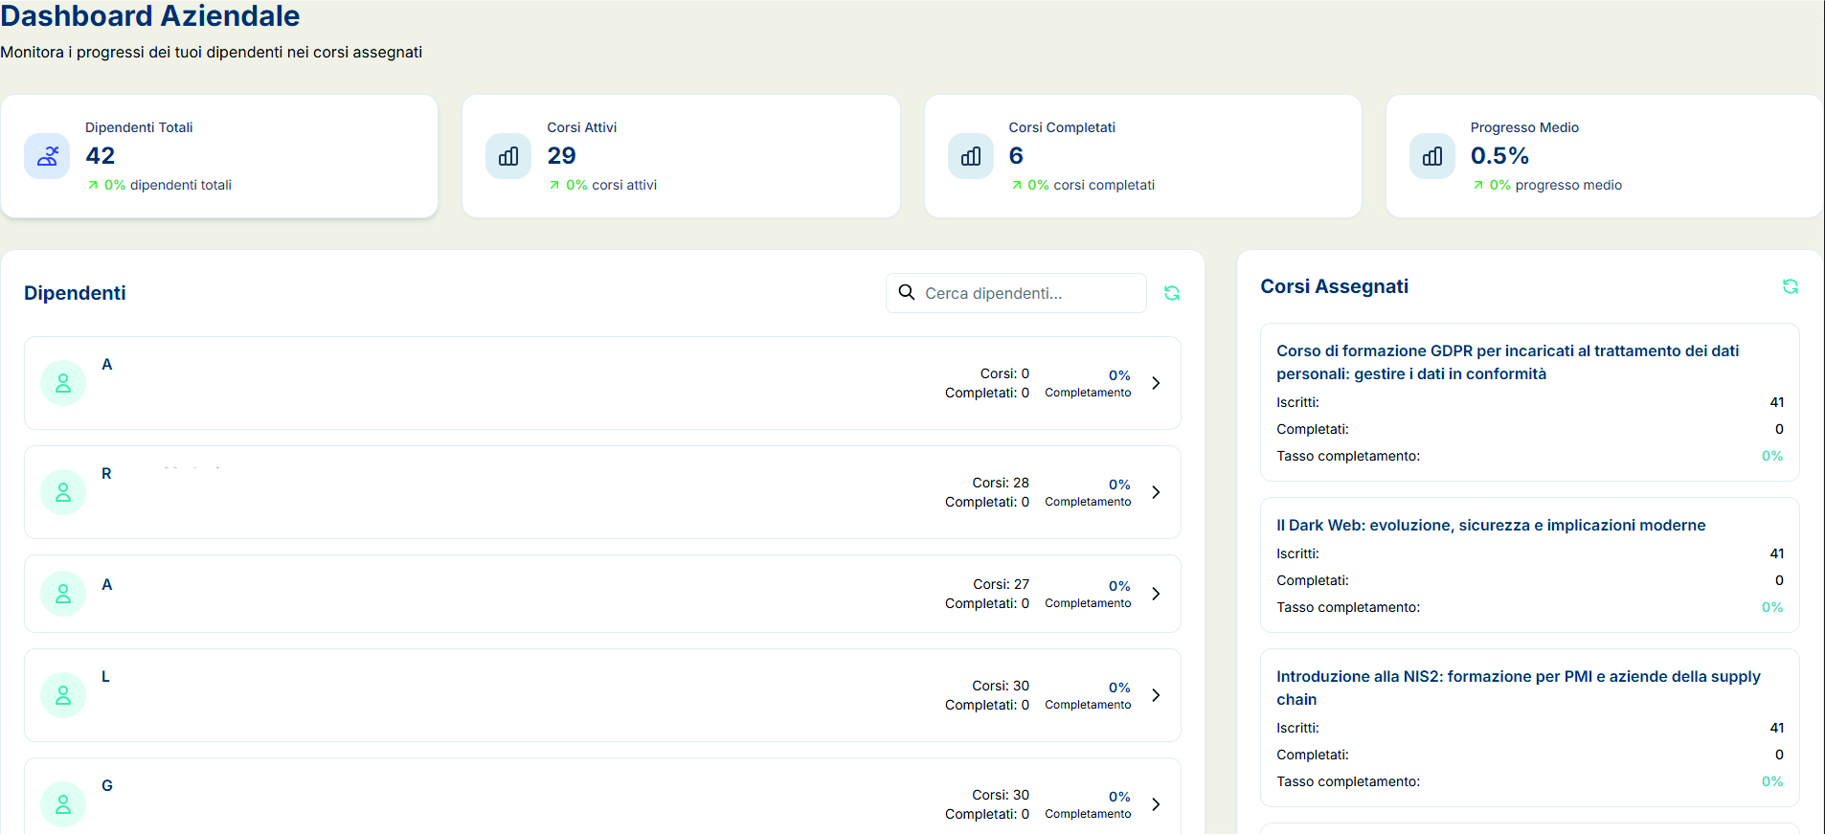Click the search magnifier icon
The height and width of the screenshot is (835, 1825).
click(906, 292)
